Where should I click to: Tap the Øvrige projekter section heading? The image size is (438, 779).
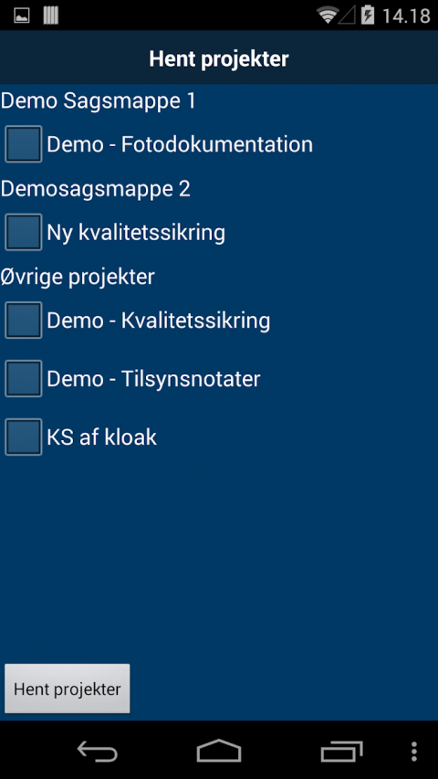point(78,277)
